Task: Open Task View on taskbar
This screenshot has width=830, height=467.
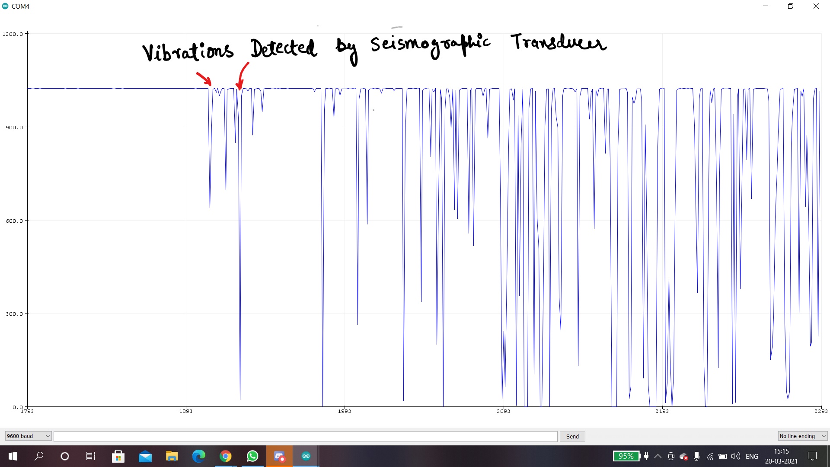Action: click(91, 456)
